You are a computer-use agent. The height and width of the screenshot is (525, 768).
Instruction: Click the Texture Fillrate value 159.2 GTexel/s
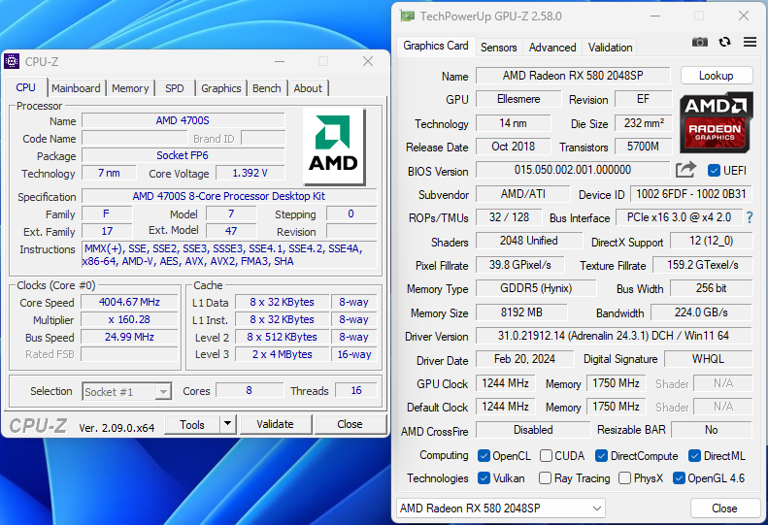[702, 265]
